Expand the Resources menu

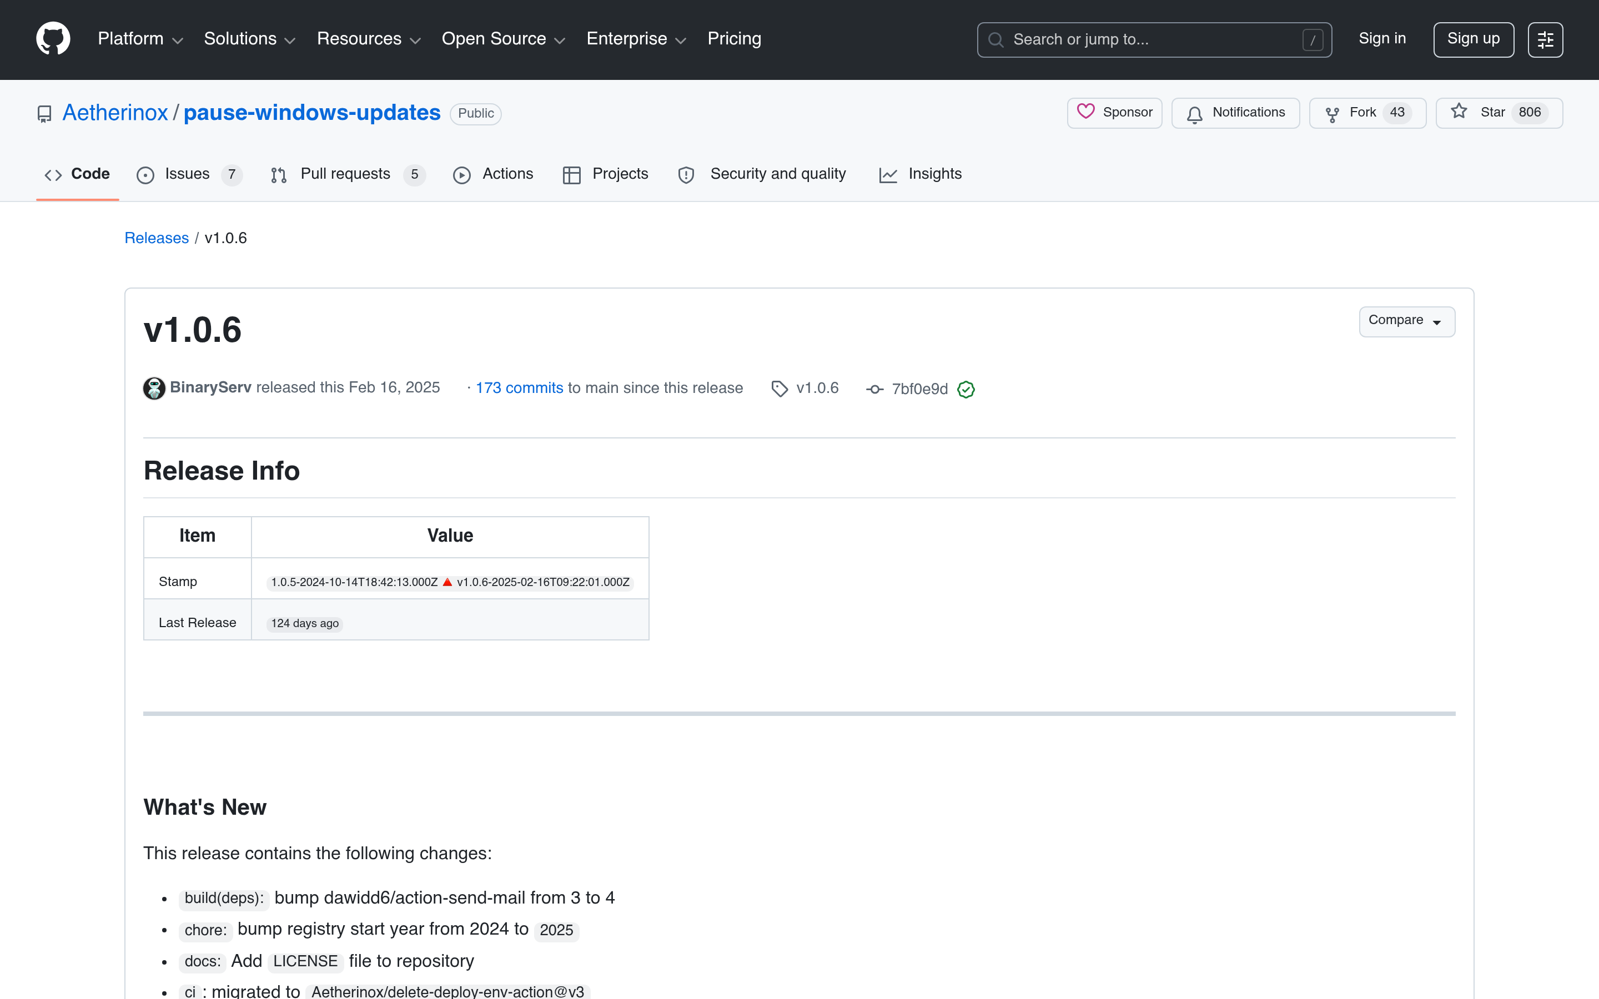pos(369,39)
